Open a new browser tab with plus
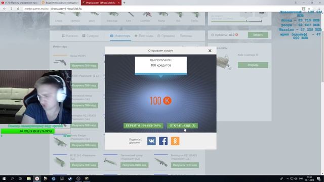The image size is (324, 182). tap(124, 3)
